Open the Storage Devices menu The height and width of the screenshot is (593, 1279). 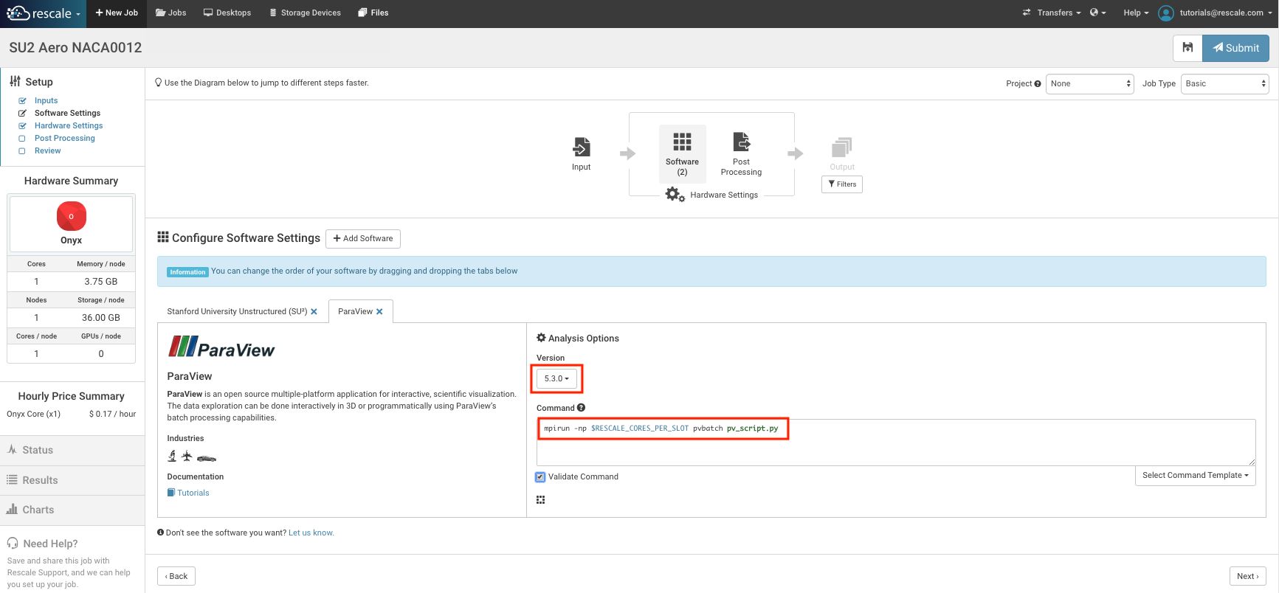(305, 13)
